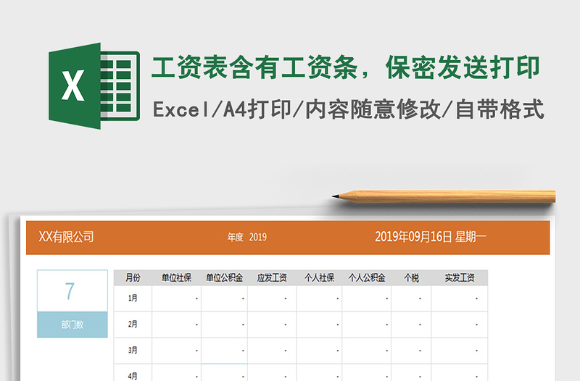Click the 单位社保 column header

pos(176,278)
